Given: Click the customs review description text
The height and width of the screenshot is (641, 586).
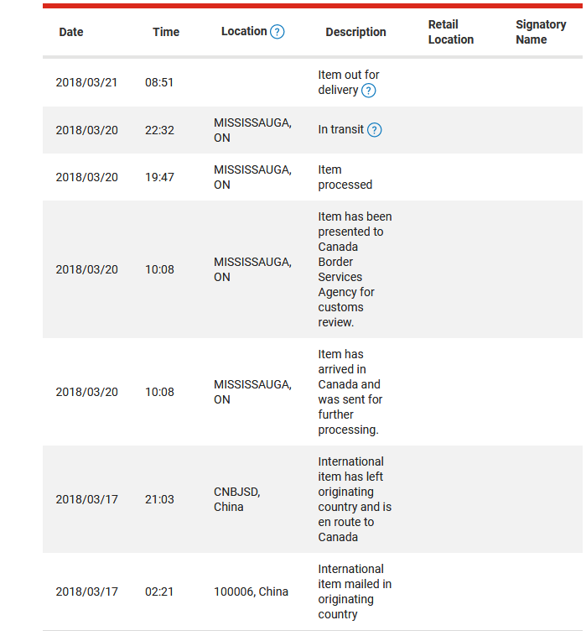Looking at the screenshot, I should [x=355, y=269].
